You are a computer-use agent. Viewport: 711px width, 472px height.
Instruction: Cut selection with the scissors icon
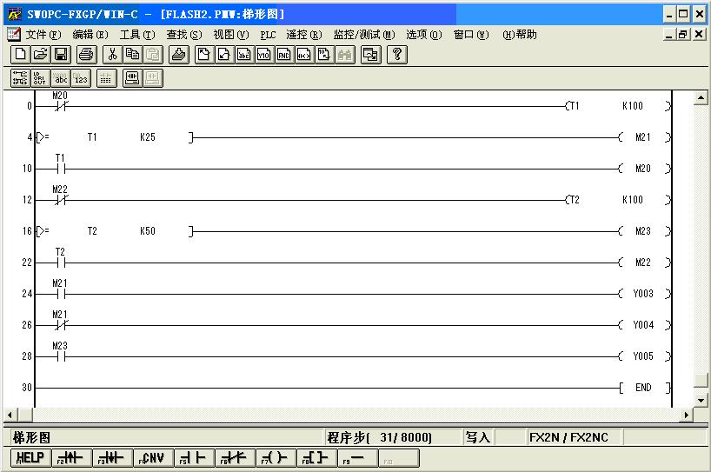[112, 55]
